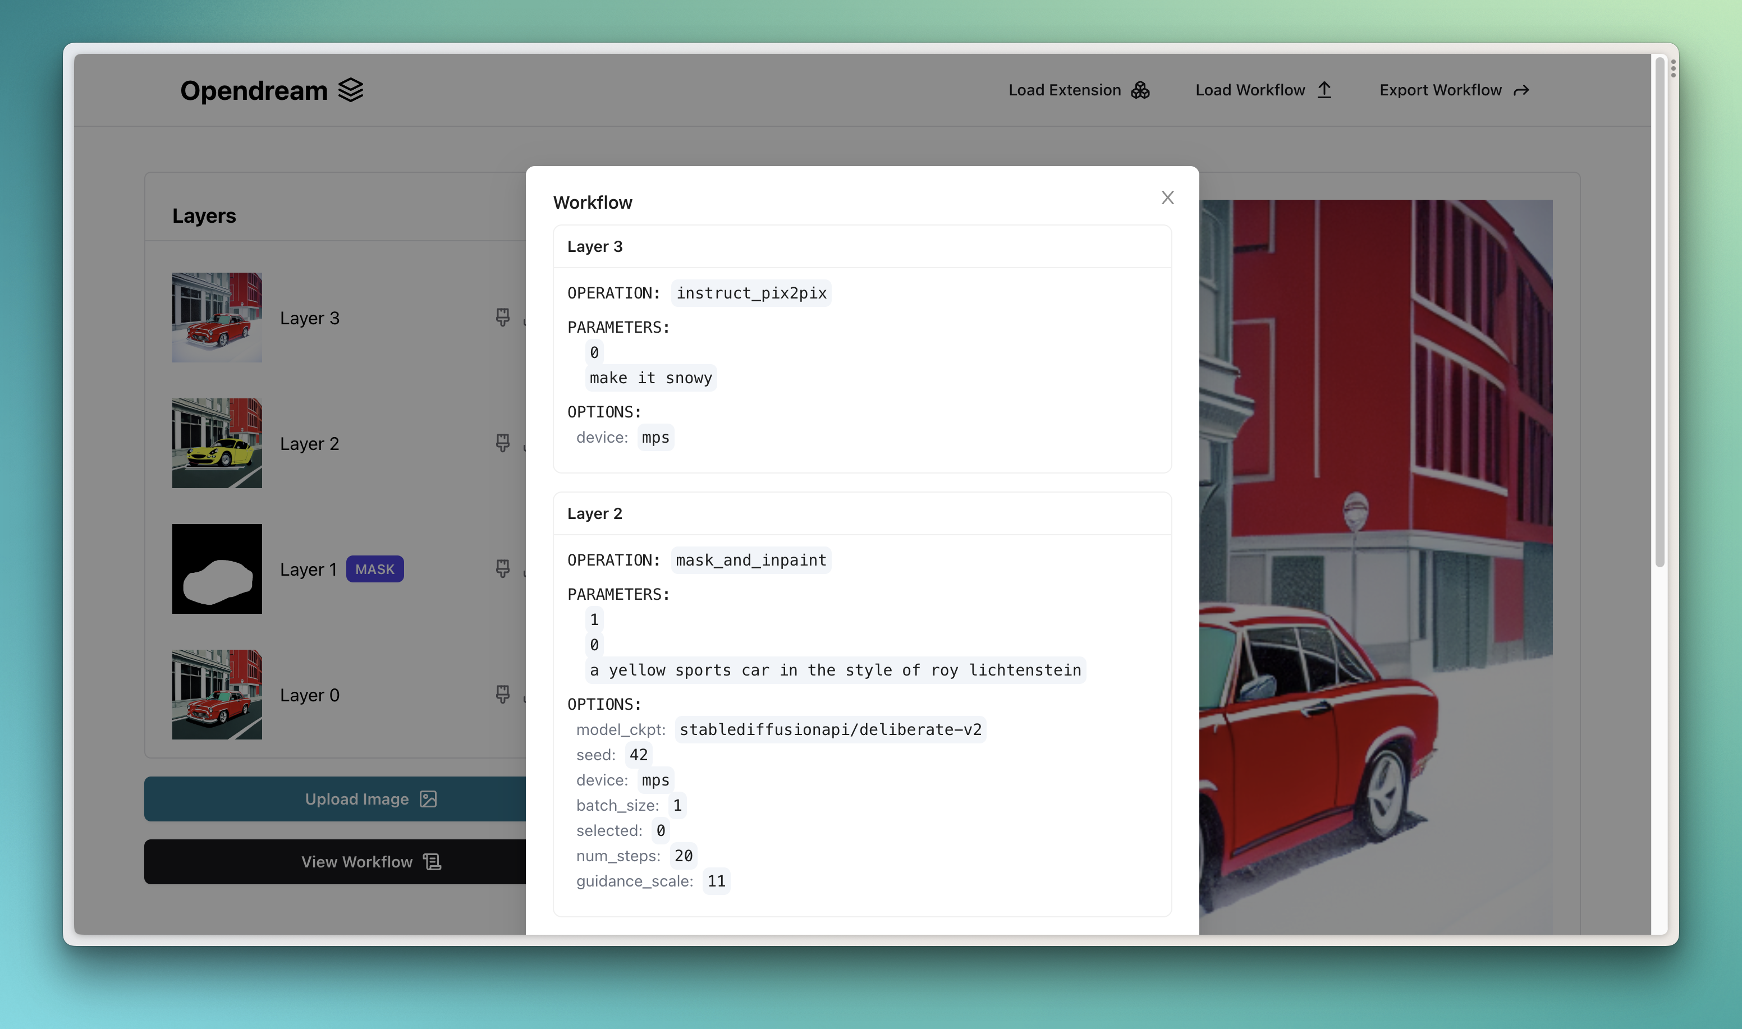Open the Export Workflow menu item
The image size is (1742, 1029).
1440,90
